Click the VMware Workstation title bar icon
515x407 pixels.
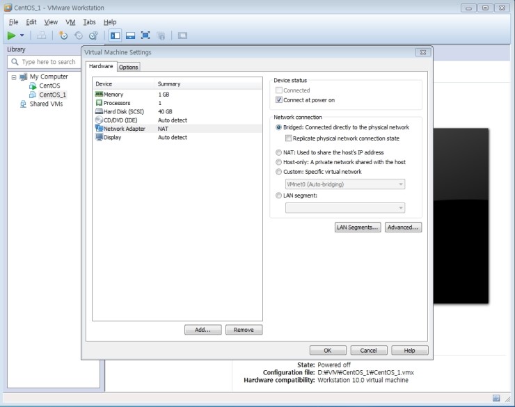point(8,8)
